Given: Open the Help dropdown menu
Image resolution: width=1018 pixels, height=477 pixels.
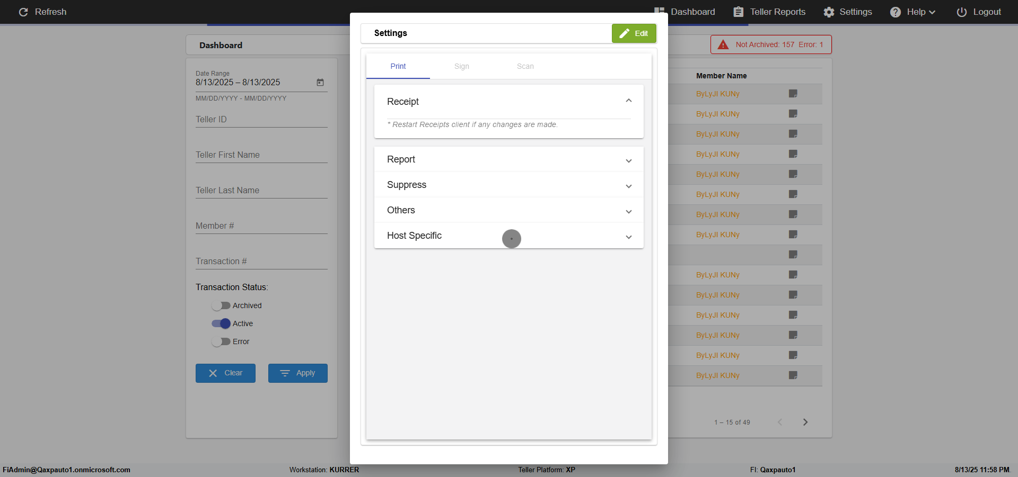Looking at the screenshot, I should 912,12.
